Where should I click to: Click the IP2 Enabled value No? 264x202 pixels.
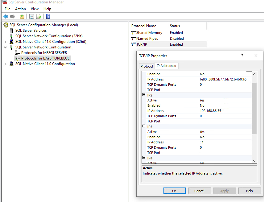(202, 105)
